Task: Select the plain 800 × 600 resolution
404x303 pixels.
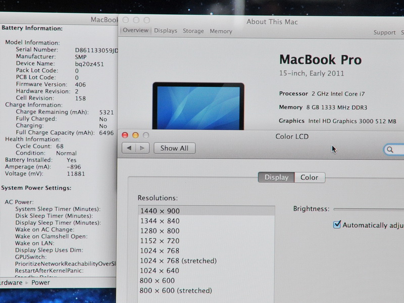Action: click(x=207, y=281)
